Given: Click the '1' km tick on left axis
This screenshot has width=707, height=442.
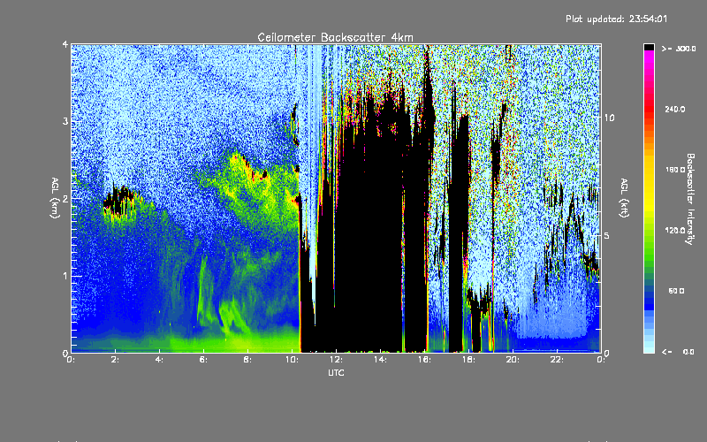Looking at the screenshot, I should [65, 276].
